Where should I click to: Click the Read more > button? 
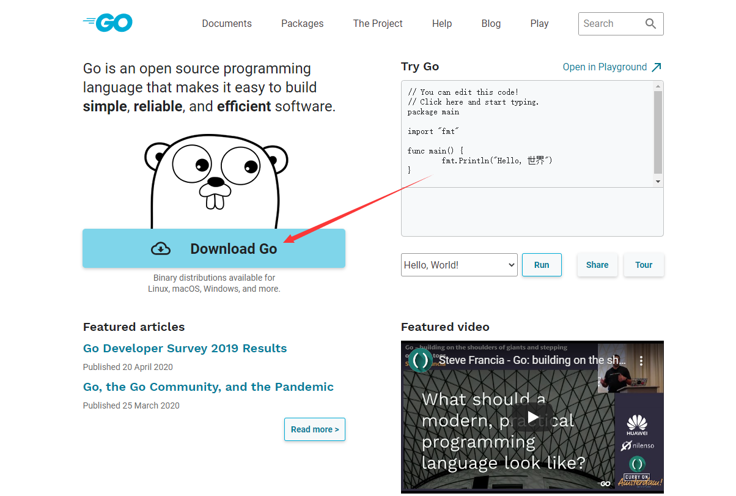click(x=315, y=429)
